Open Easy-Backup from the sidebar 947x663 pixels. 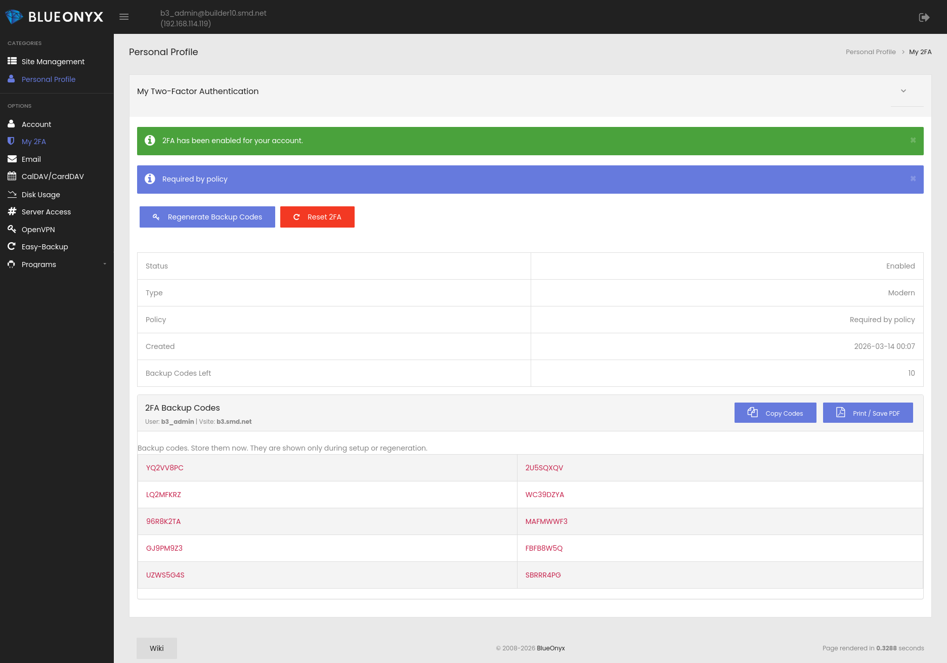[45, 247]
